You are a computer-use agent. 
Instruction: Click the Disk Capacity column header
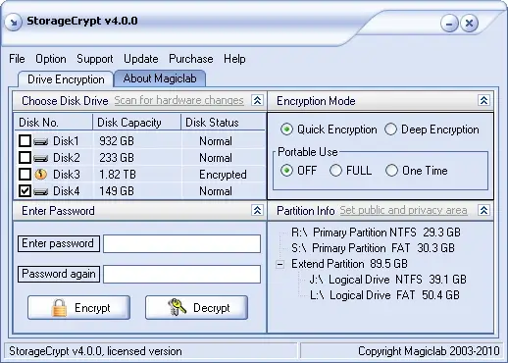(137, 123)
